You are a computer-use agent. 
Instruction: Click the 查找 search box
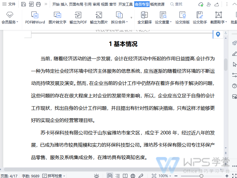pyautogui.click(x=176, y=4)
